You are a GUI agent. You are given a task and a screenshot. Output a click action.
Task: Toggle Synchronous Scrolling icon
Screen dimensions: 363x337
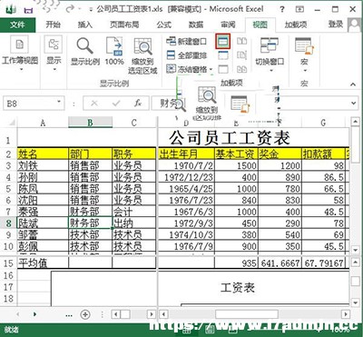241,55
